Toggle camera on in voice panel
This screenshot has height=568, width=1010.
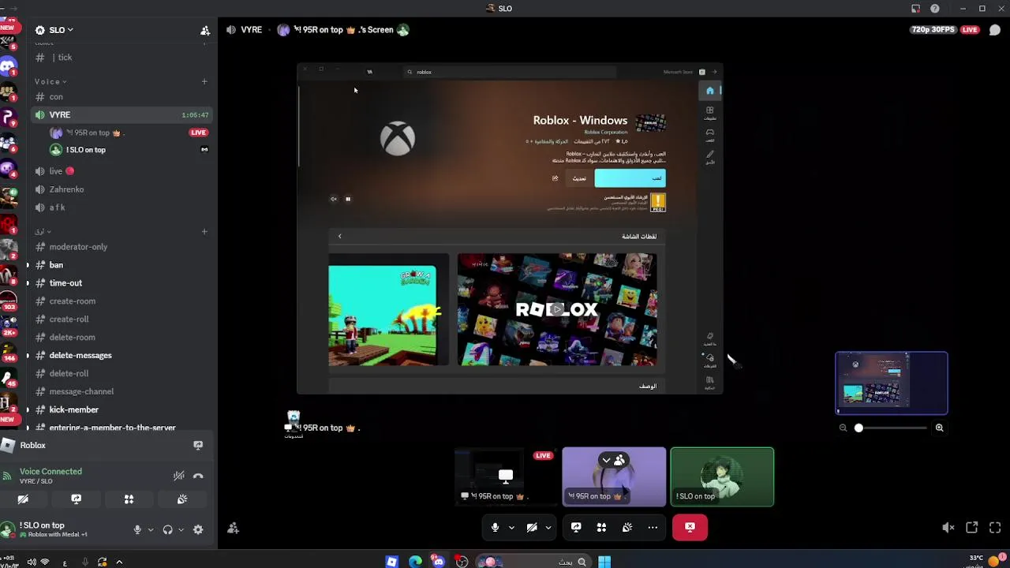coord(23,499)
